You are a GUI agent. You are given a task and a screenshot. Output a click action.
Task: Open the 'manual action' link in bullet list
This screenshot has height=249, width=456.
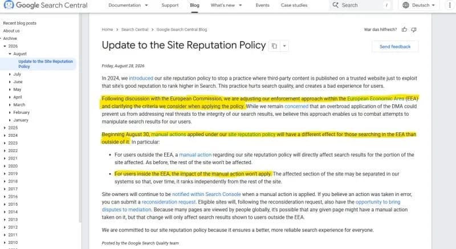tap(195, 154)
